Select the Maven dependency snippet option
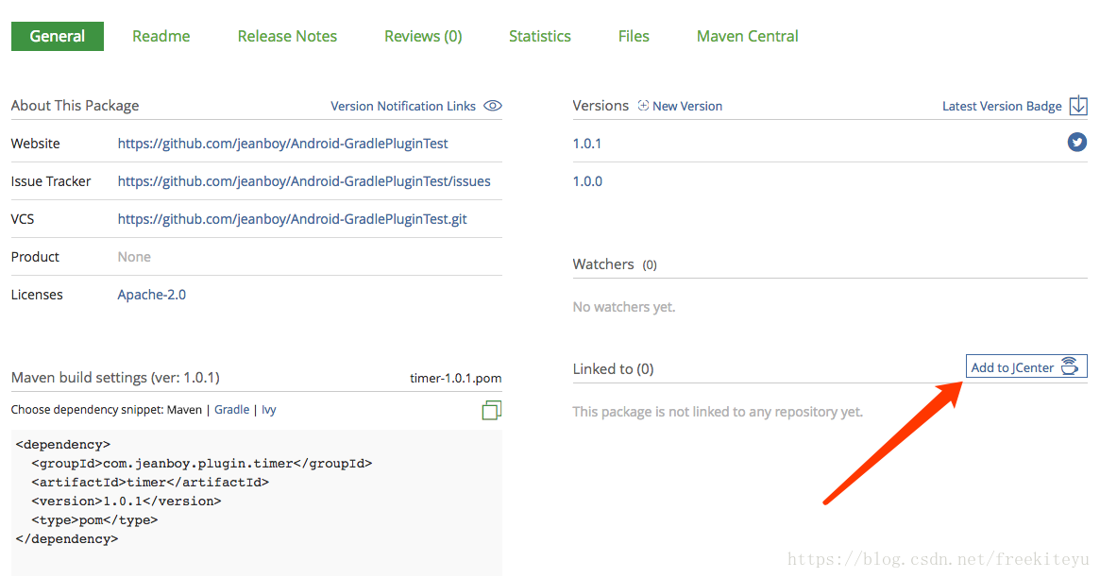1100x578 pixels. (184, 410)
